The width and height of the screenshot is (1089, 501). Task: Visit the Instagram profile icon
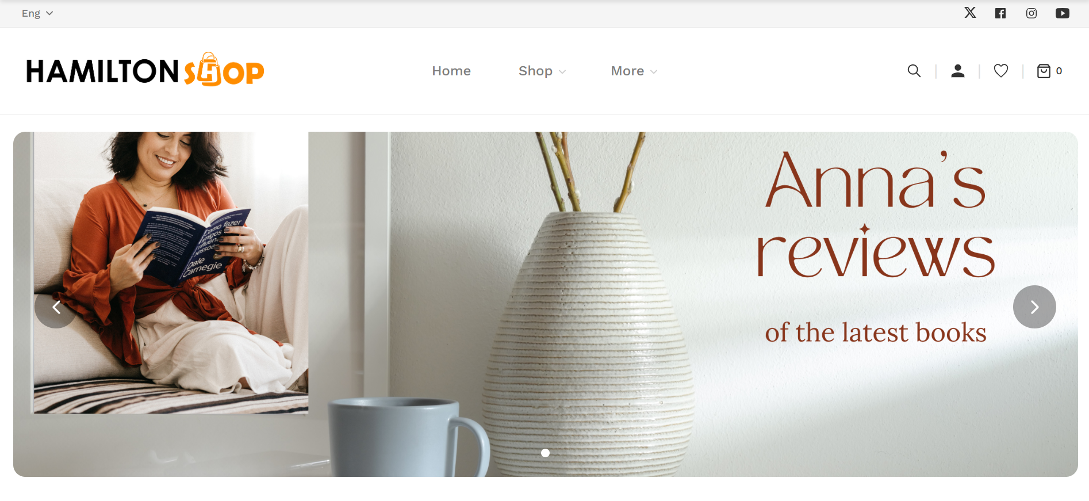(x=1032, y=13)
